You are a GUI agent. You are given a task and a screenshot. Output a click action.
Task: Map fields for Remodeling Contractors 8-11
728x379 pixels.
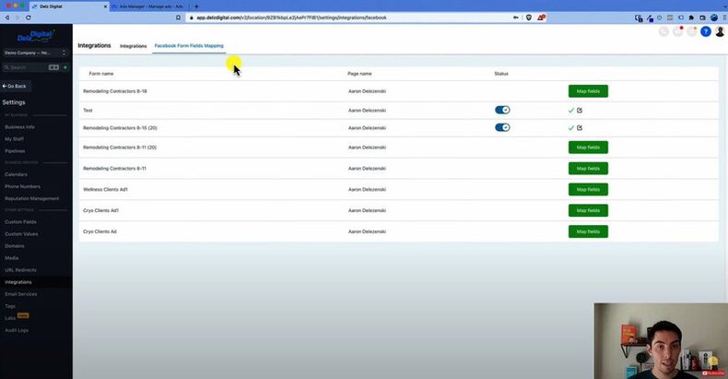[x=588, y=169]
